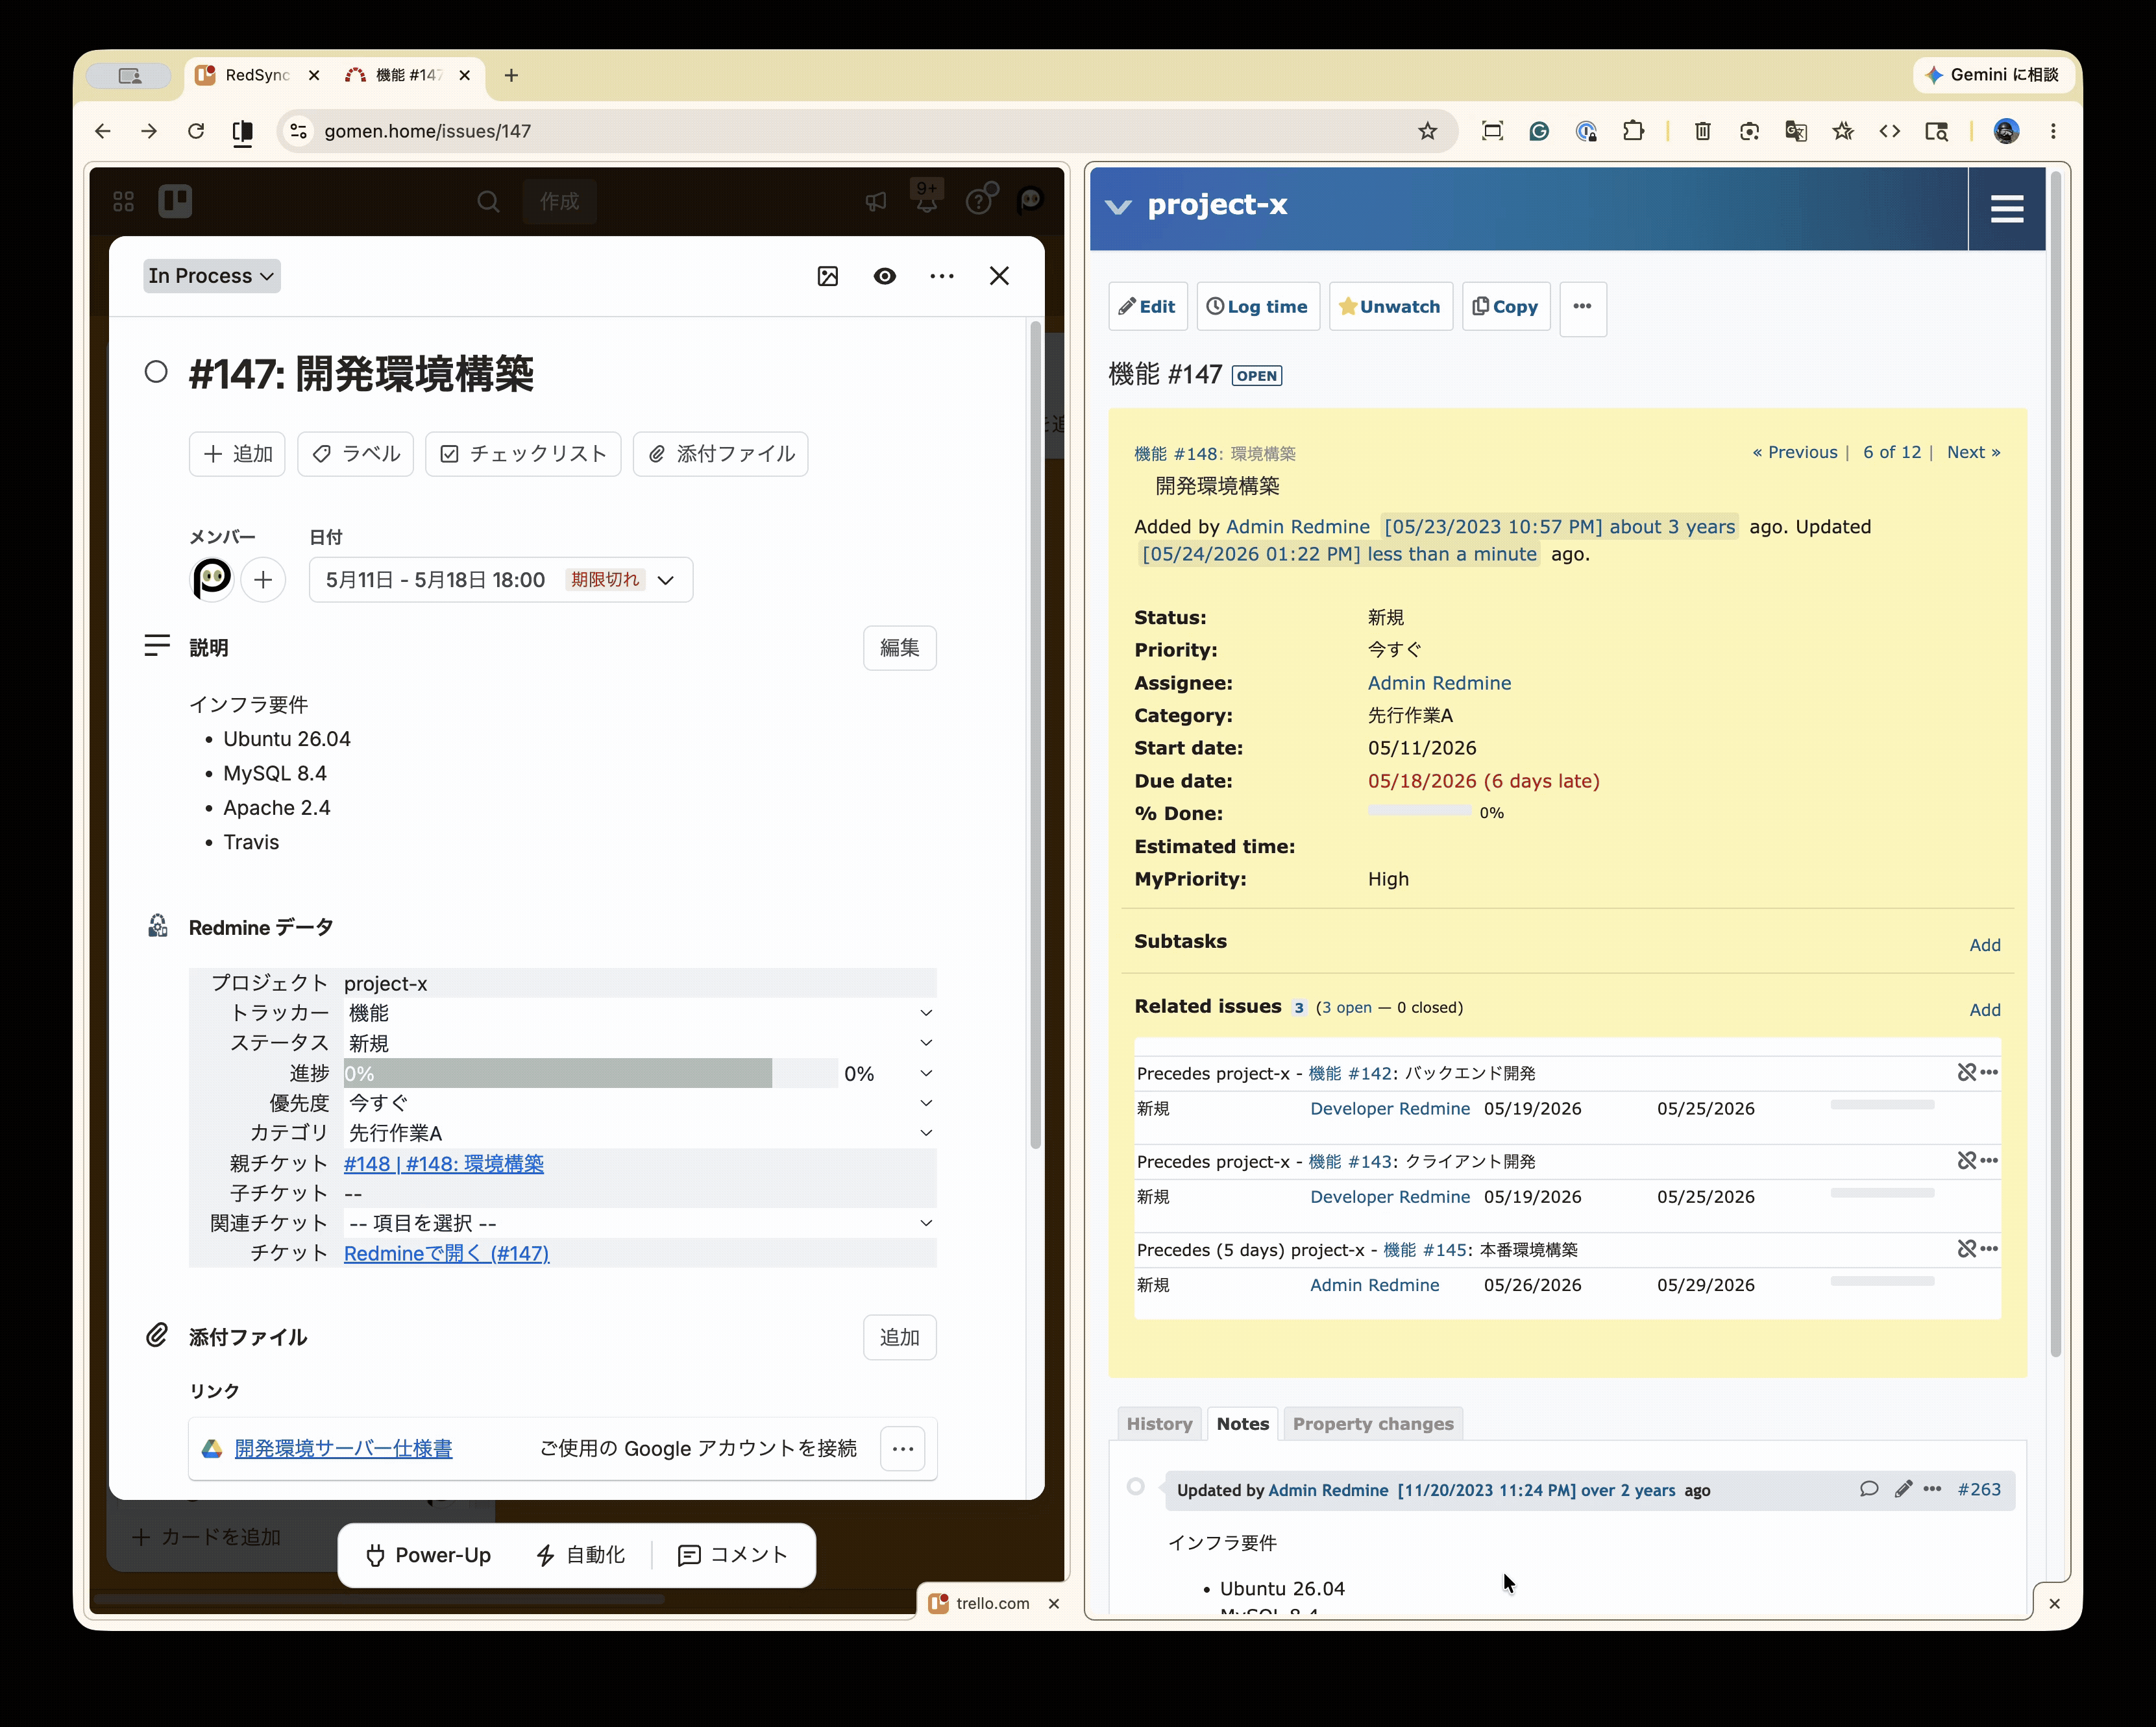Viewport: 2156px width, 1727px height.
Task: Switch to Property changes tab
Action: coord(1372,1424)
